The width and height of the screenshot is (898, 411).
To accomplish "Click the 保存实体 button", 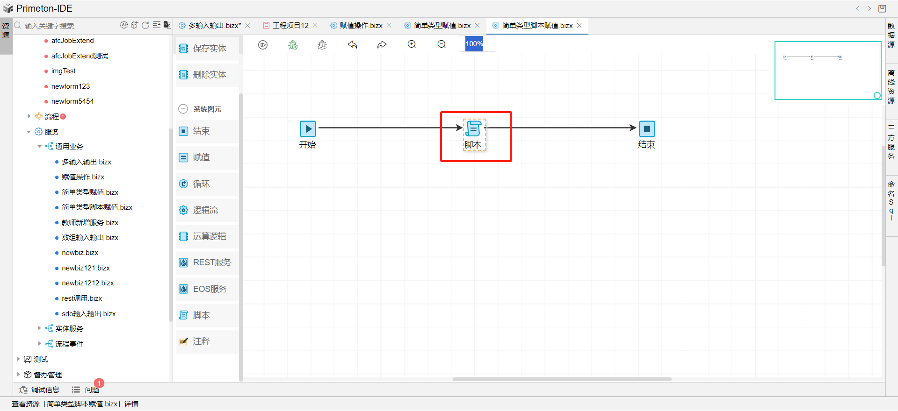I will pos(208,48).
